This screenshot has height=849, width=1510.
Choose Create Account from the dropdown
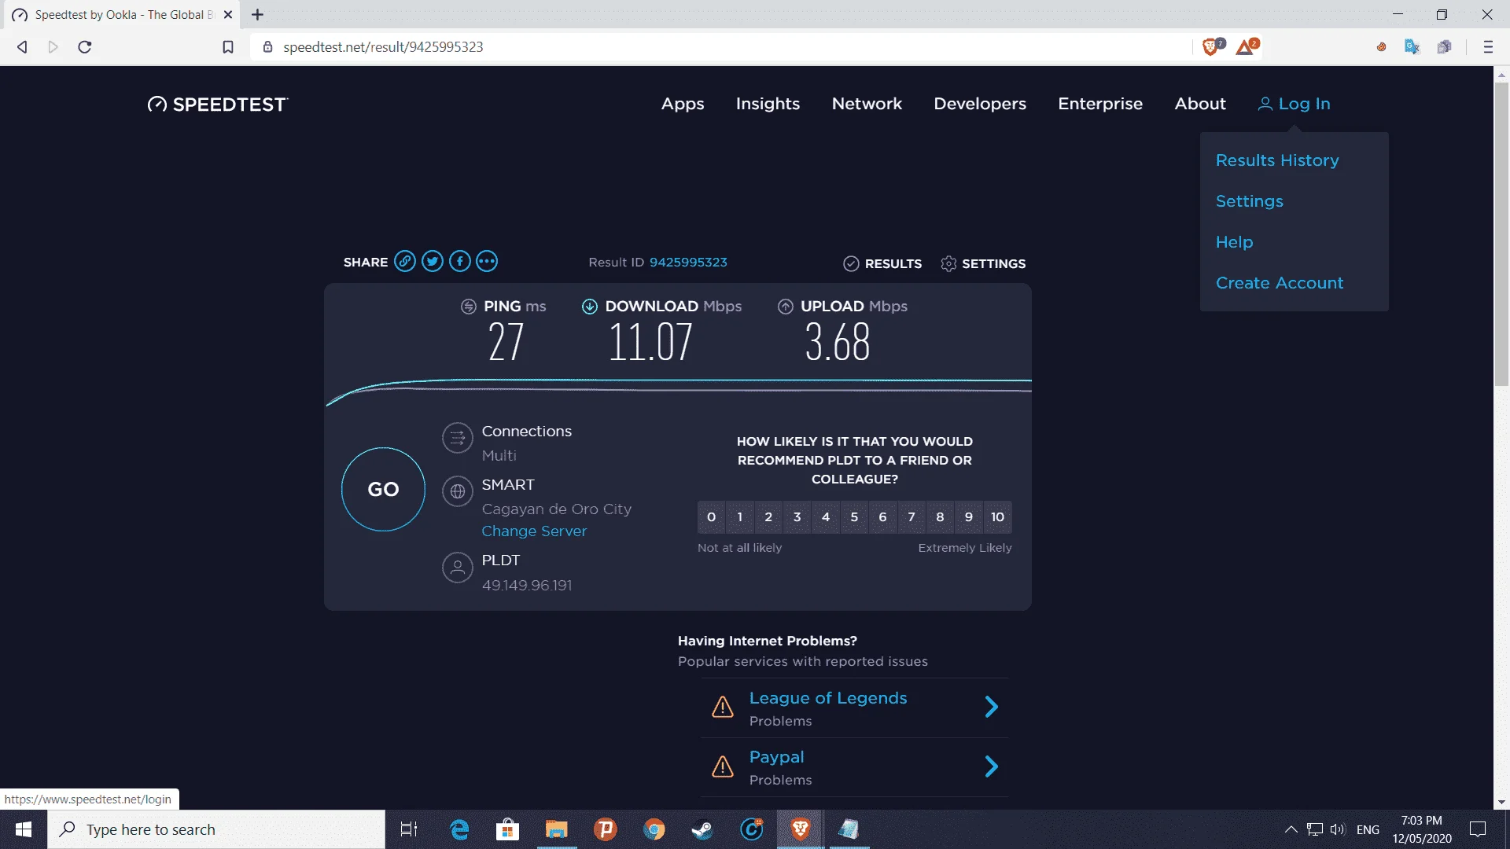pos(1280,283)
